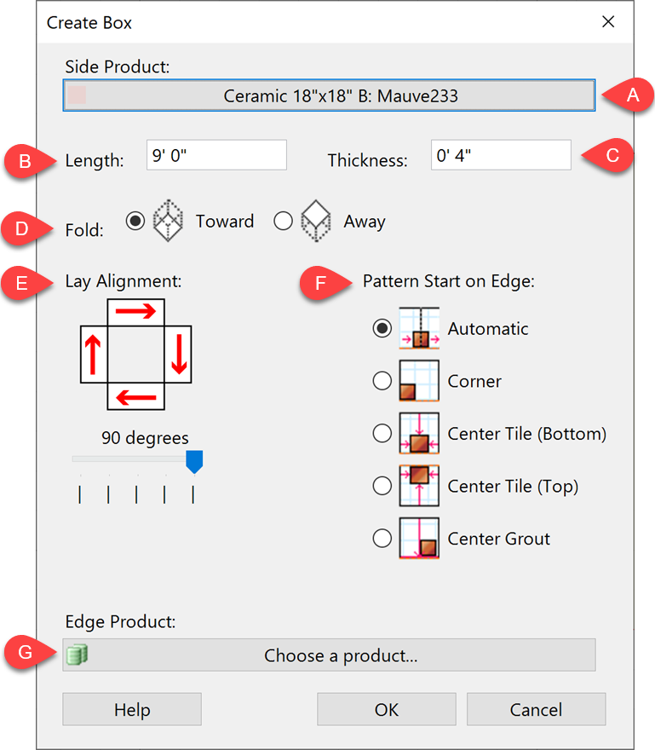Select the Center Grout radio button
655x750 pixels.
[x=382, y=538]
